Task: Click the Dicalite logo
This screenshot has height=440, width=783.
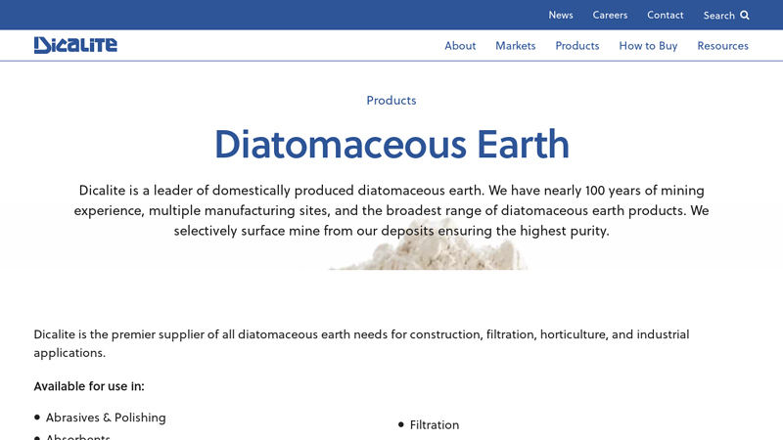Action: 75,45
